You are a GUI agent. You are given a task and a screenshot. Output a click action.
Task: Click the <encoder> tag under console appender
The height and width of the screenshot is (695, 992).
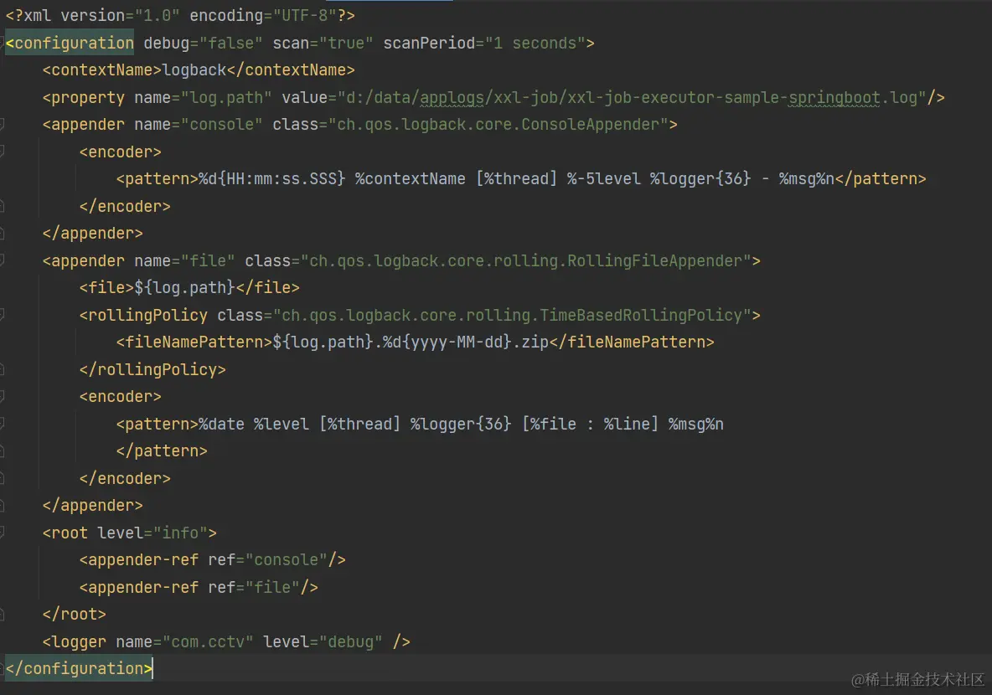(x=120, y=152)
